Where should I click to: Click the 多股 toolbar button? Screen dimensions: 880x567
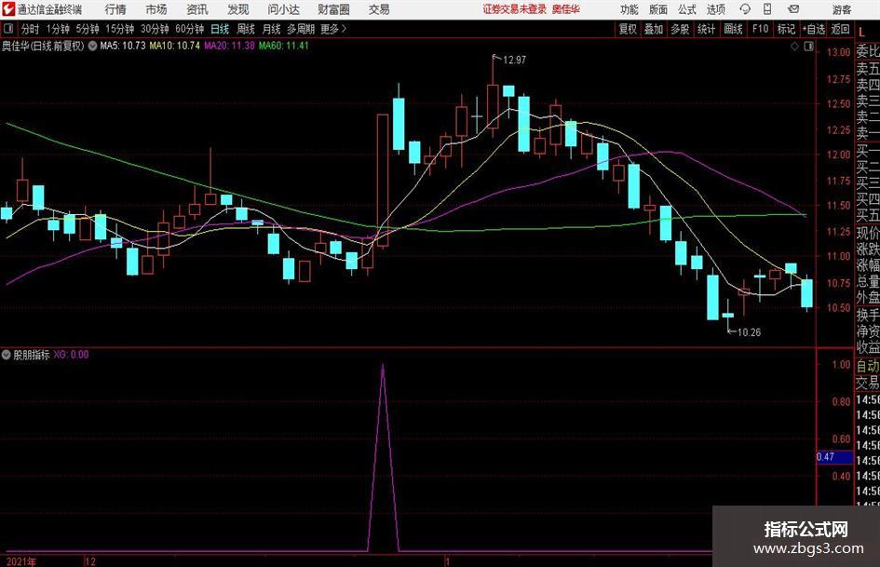[x=680, y=29]
